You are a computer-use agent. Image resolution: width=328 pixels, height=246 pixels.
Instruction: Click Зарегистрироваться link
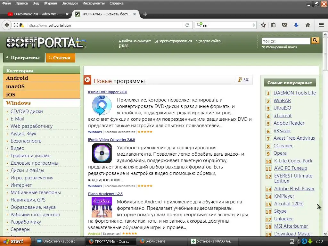pyautogui.click(x=175, y=41)
